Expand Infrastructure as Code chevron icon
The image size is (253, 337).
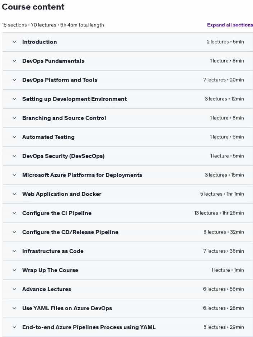click(x=14, y=251)
